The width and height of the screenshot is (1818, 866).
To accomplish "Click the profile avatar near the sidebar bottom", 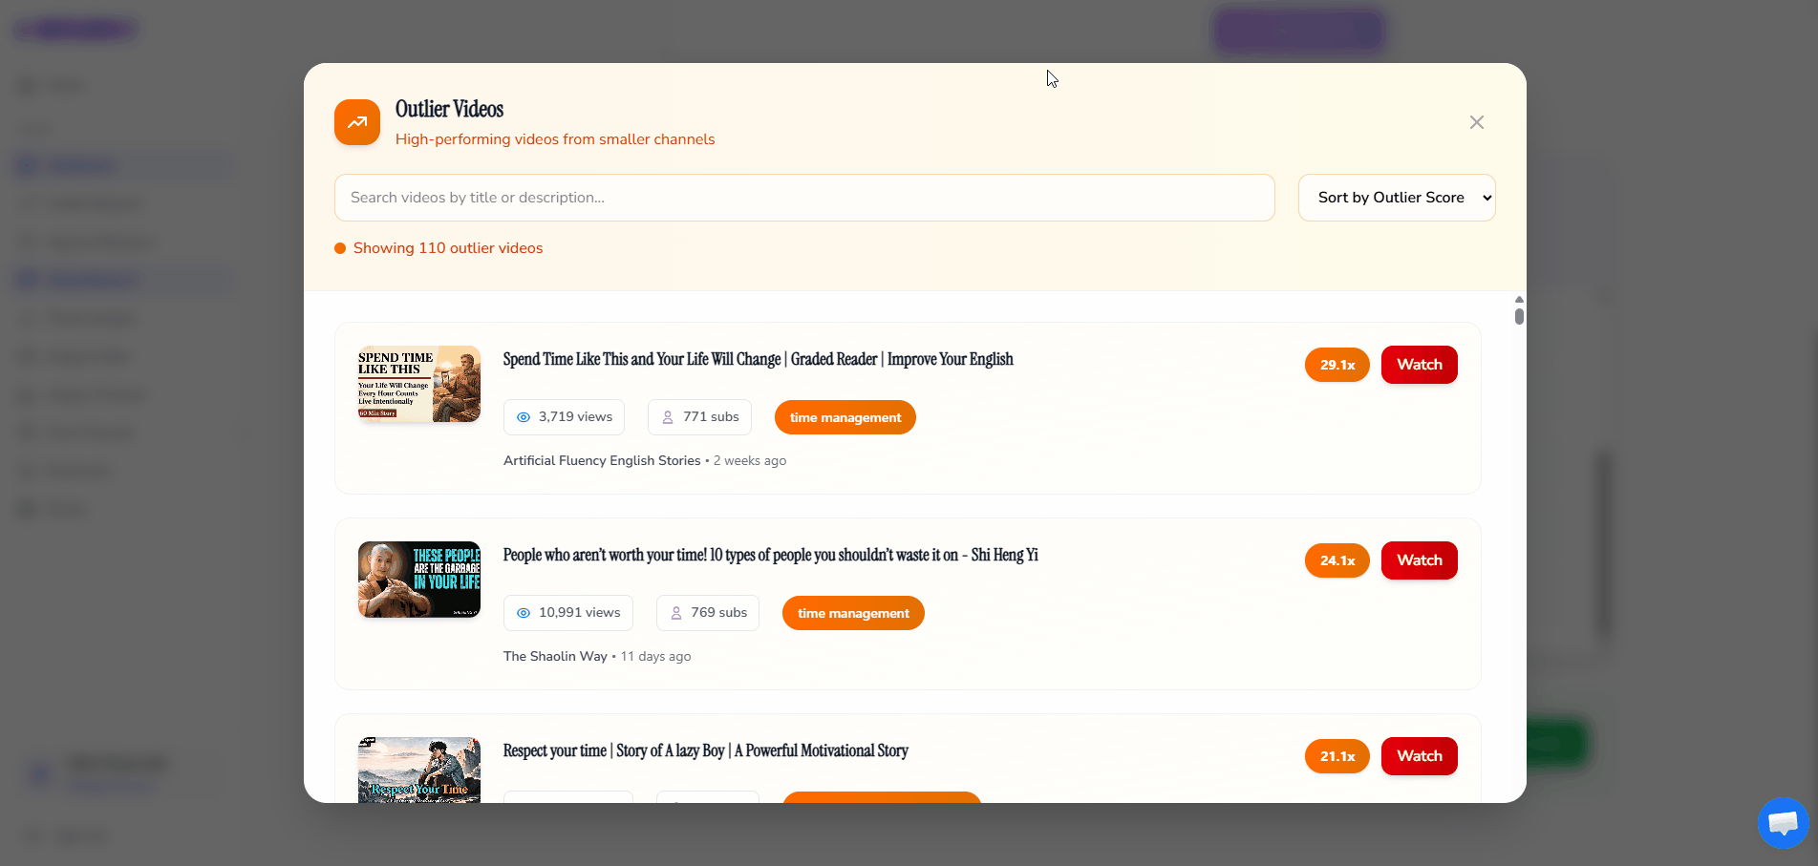I will click(x=38, y=773).
